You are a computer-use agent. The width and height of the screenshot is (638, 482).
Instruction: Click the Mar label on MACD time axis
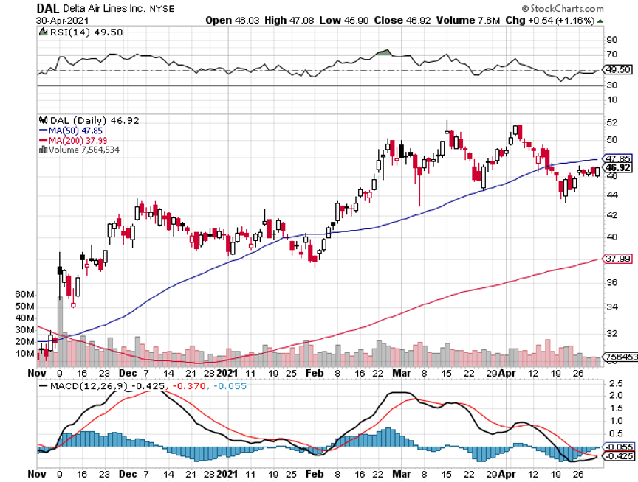coord(402,476)
